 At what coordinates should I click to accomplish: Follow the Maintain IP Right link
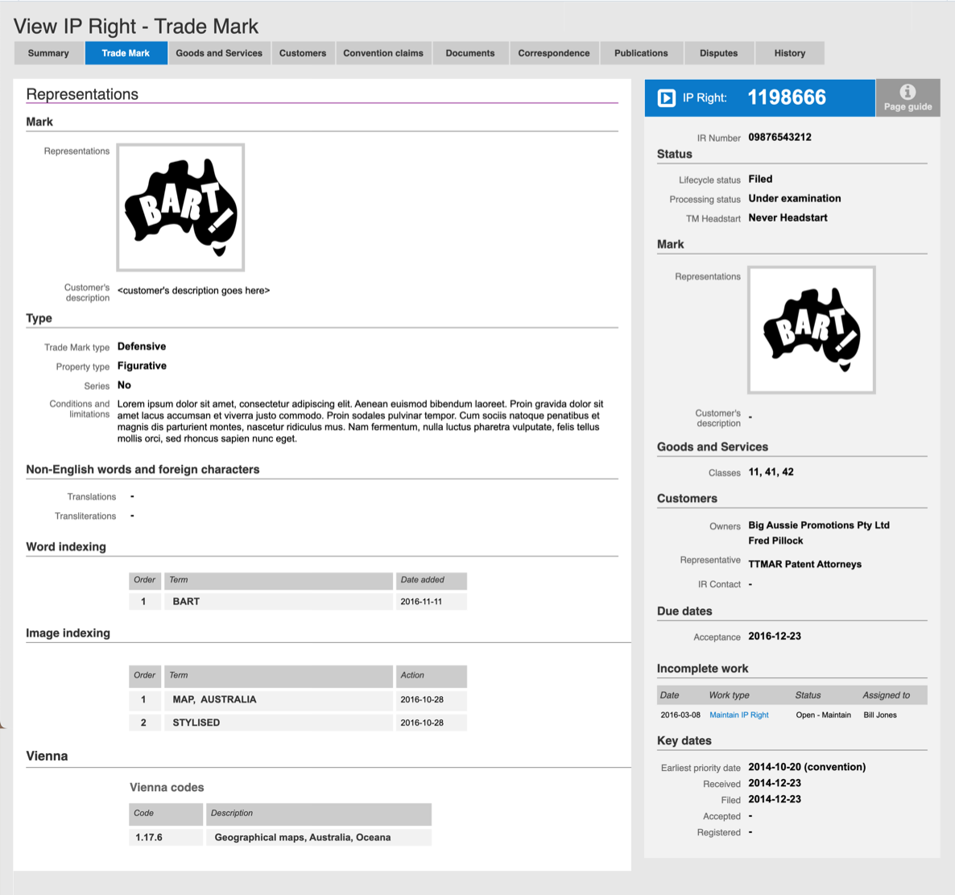(738, 715)
